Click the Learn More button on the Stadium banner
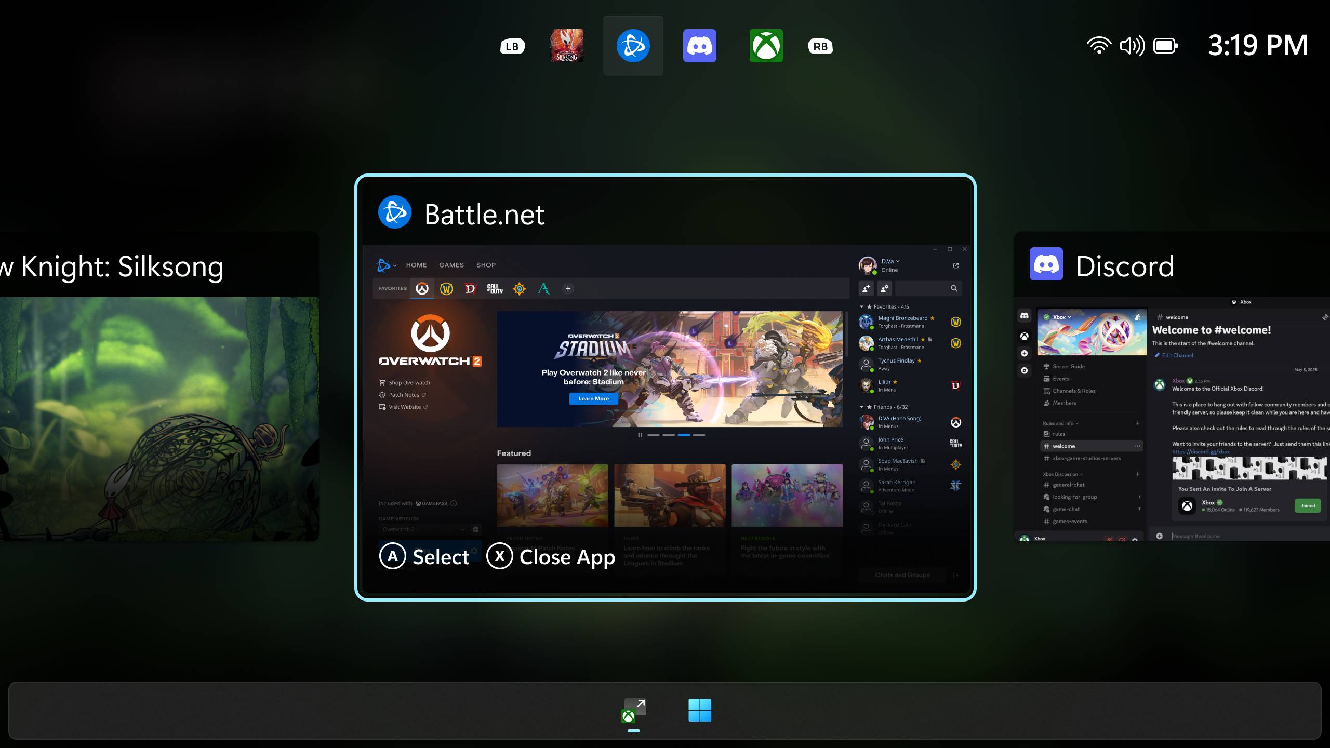This screenshot has width=1330, height=748. click(x=593, y=398)
